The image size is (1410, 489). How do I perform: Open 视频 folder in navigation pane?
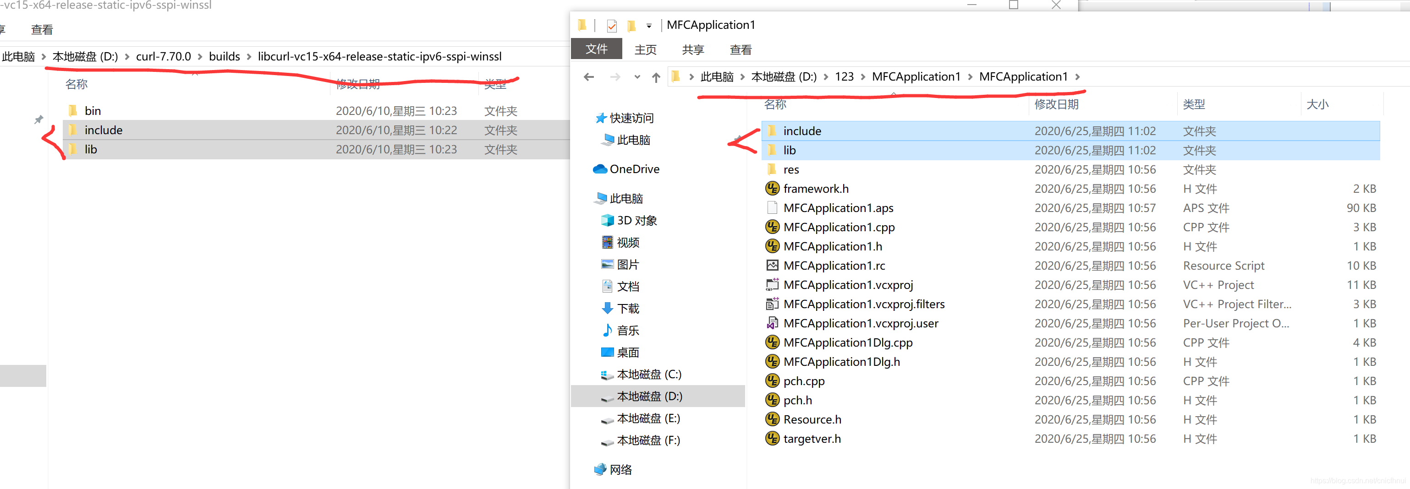(x=621, y=242)
